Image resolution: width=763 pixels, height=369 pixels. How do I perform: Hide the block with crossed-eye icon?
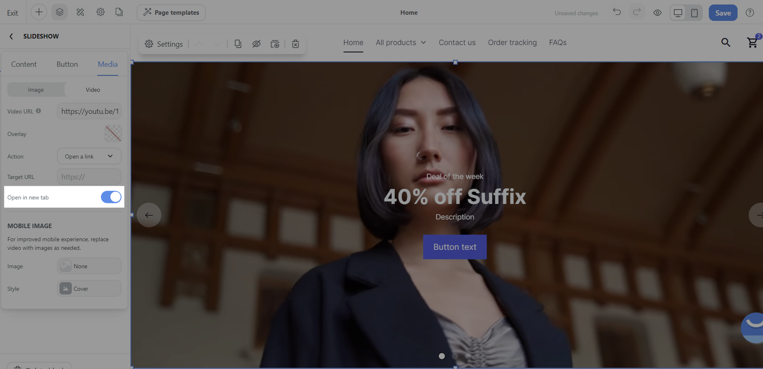256,44
